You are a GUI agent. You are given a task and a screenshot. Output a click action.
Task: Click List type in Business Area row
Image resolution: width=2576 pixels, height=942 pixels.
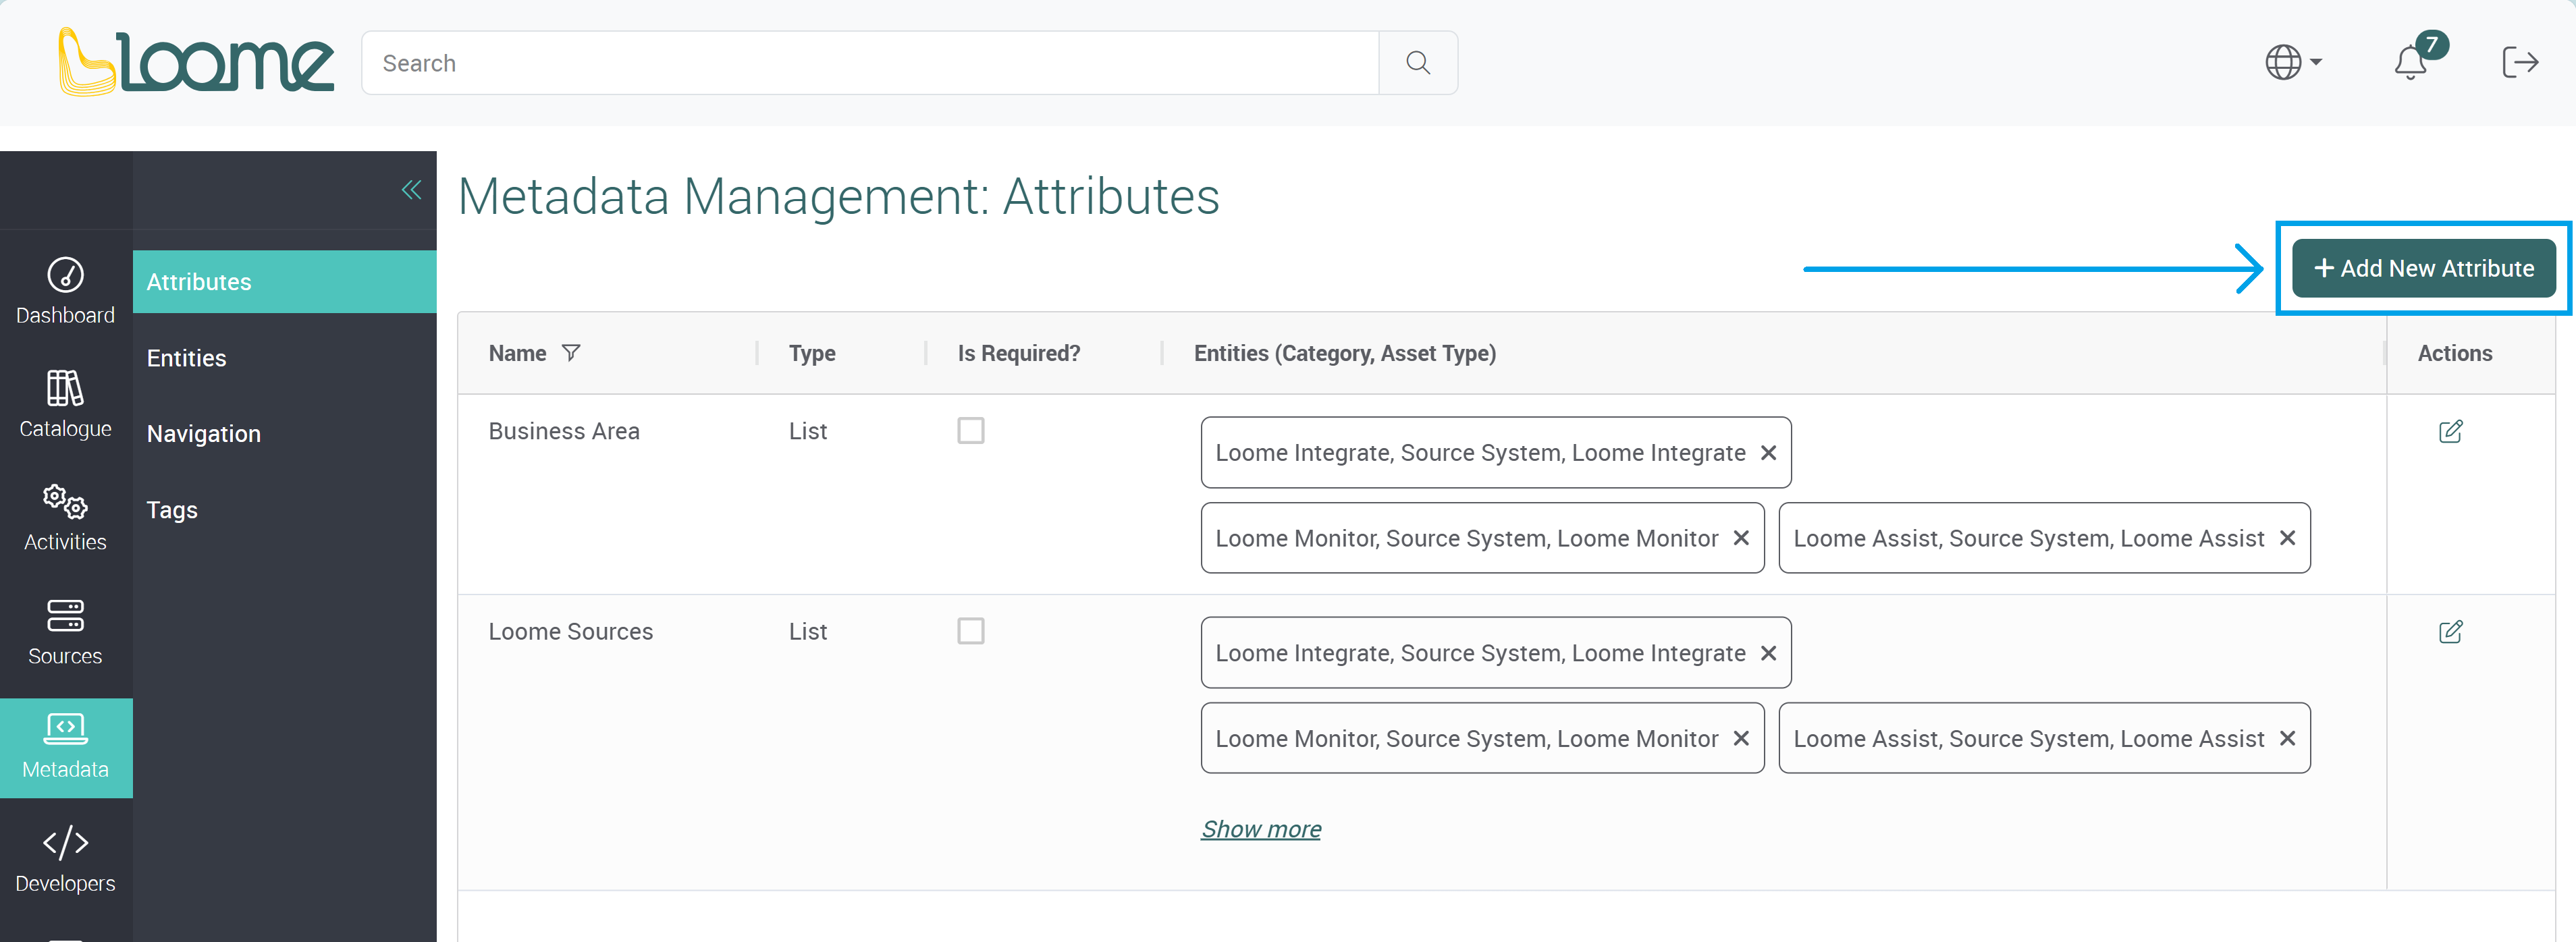(x=807, y=431)
